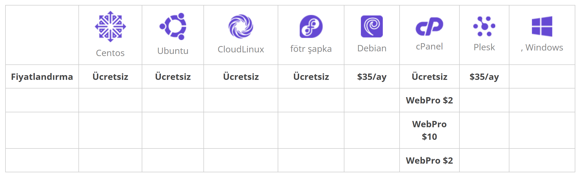Image resolution: width=580 pixels, height=177 pixels.
Task: Select the Debian spiral icon
Action: tap(372, 26)
